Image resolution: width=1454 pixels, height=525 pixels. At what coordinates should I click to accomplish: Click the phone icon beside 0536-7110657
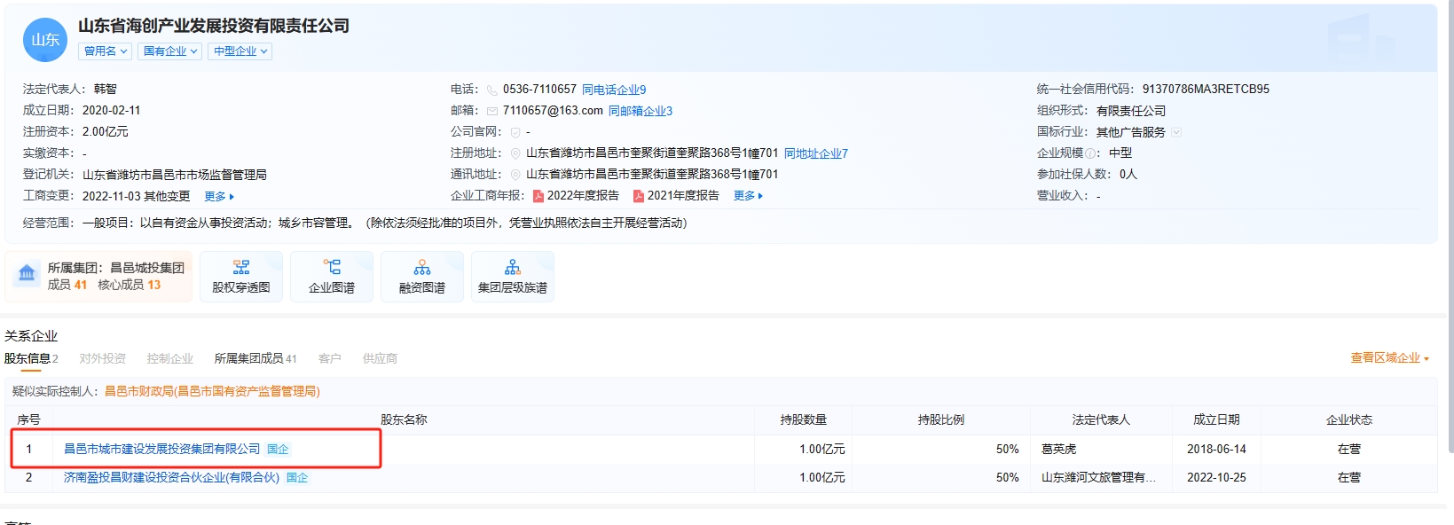(x=492, y=90)
